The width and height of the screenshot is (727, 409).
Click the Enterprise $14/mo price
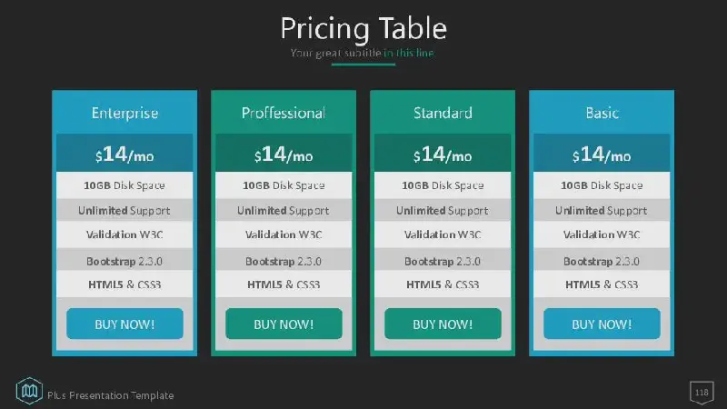(x=124, y=154)
